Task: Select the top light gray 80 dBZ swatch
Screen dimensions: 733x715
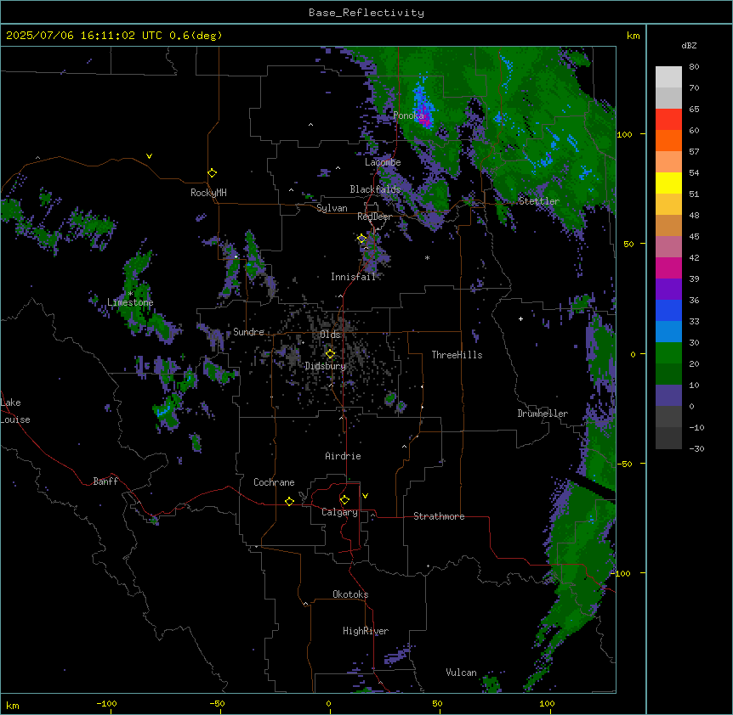Action: tap(668, 77)
